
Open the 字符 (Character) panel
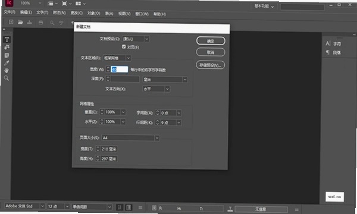[333, 43]
